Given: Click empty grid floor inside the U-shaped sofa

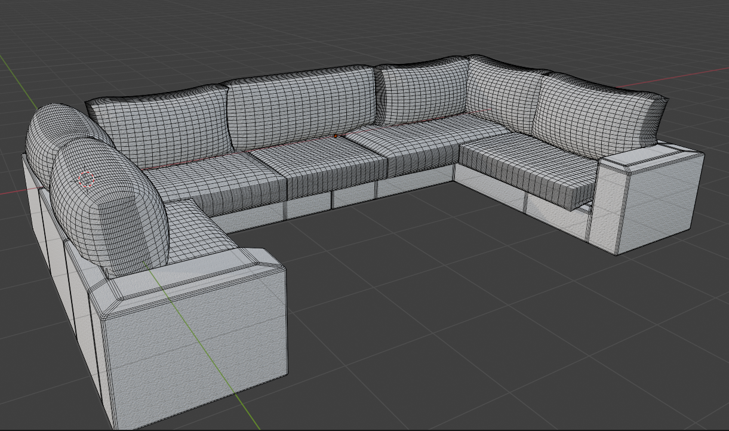Looking at the screenshot, I should point(388,251).
